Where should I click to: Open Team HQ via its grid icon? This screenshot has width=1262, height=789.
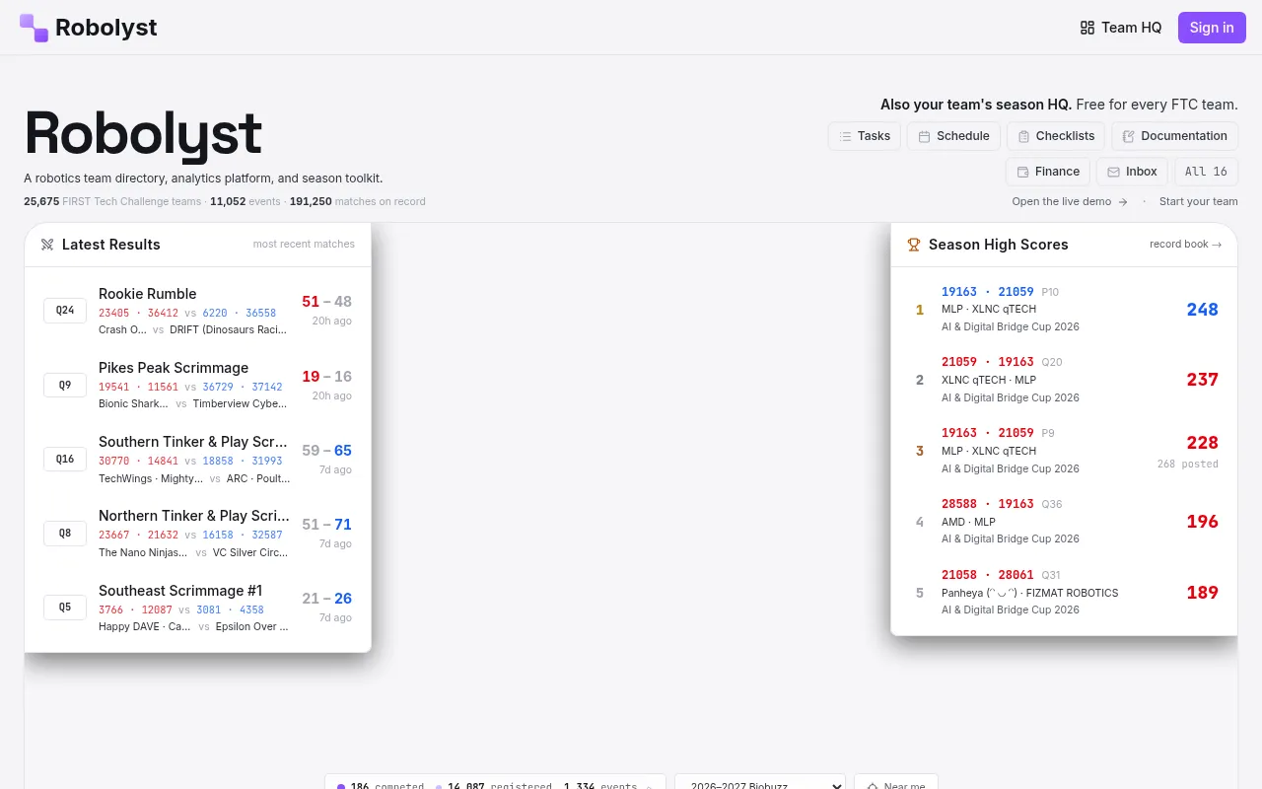click(1087, 28)
